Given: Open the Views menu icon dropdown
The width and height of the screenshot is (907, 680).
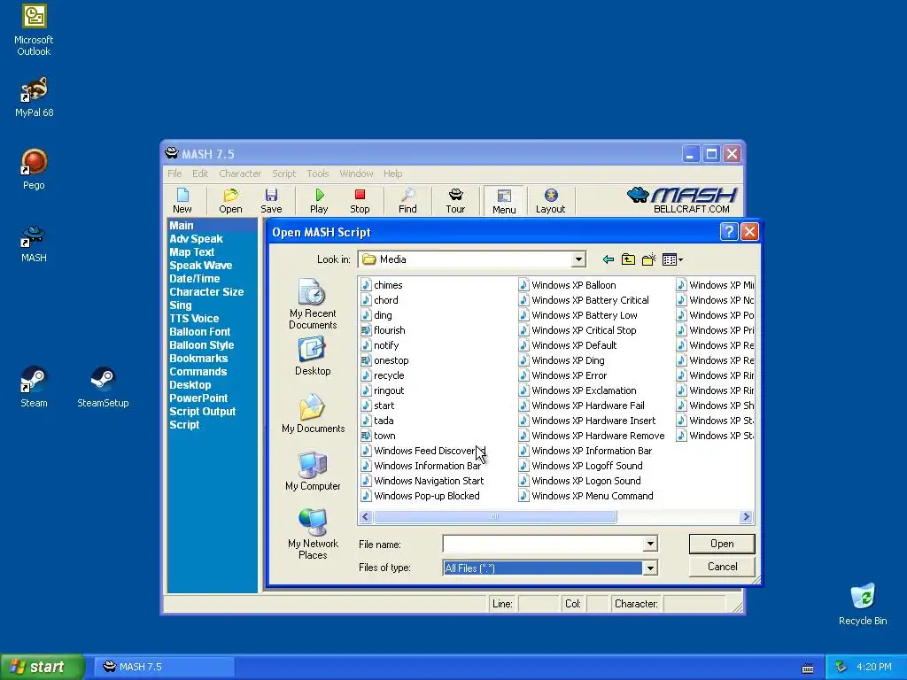Looking at the screenshot, I should coord(672,259).
